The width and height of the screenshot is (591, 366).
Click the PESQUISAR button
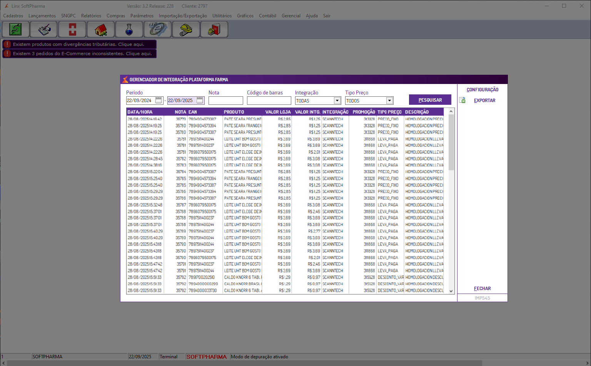pyautogui.click(x=430, y=100)
